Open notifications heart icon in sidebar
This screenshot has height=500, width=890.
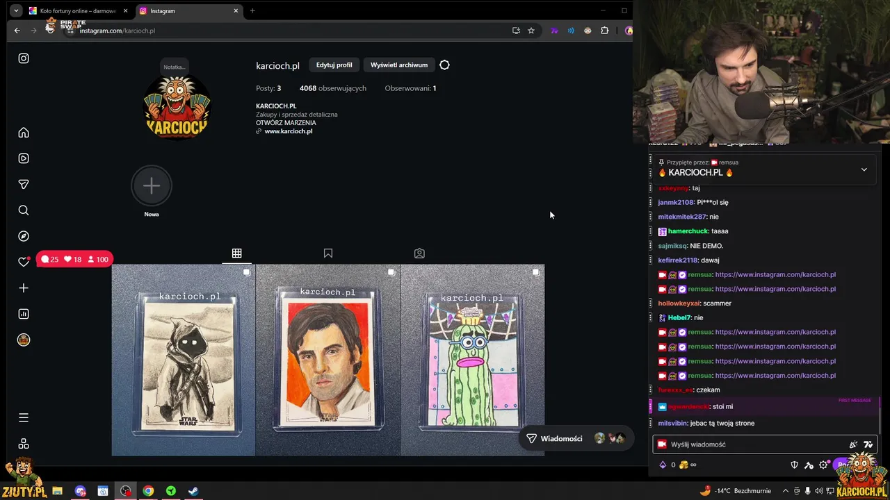pyautogui.click(x=24, y=262)
